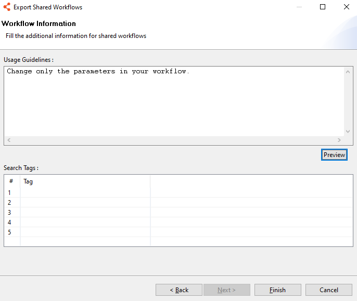Select the Tag cell in row 5
Viewport: 357px width, 301px height.
(x=85, y=232)
